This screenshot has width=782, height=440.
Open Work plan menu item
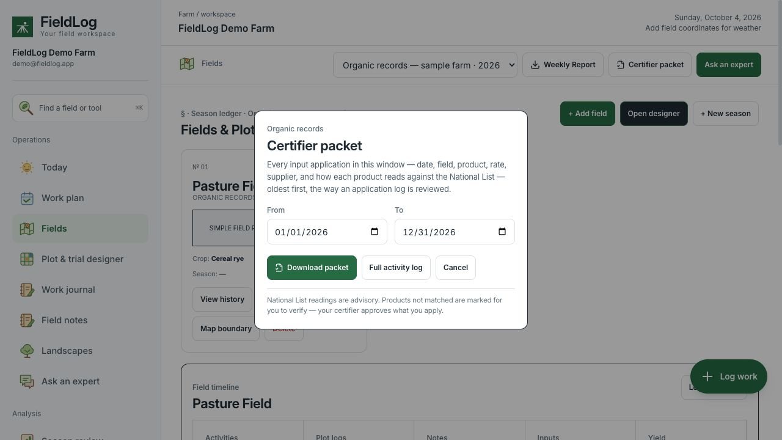(80, 198)
